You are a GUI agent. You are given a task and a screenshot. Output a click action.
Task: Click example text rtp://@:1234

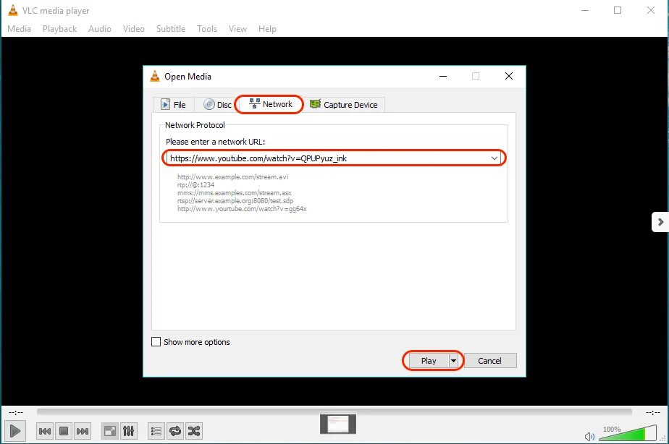tap(195, 184)
